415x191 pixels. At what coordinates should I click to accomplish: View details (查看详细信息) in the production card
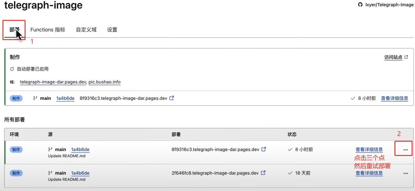coord(395,98)
